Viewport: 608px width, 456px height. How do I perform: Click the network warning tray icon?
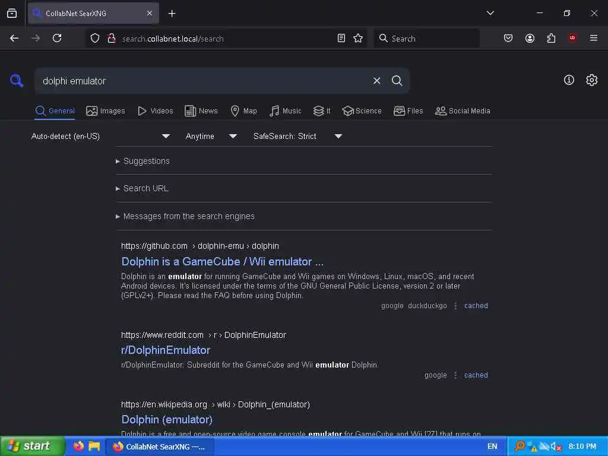(531, 446)
